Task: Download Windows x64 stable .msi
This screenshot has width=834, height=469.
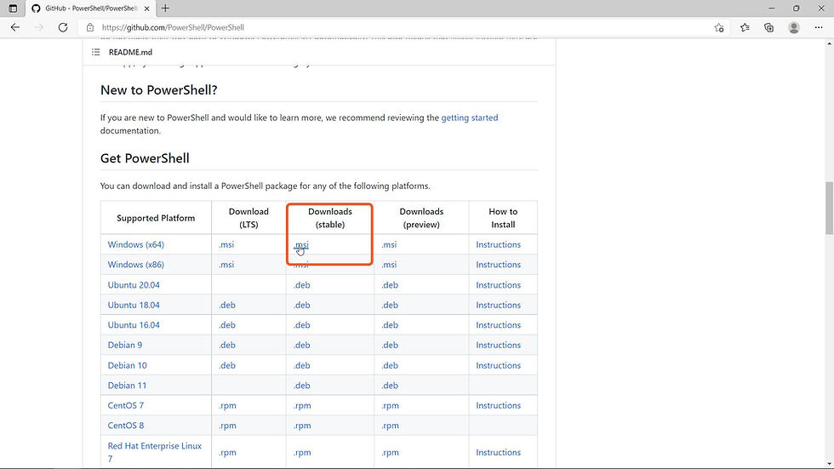Action: point(301,244)
